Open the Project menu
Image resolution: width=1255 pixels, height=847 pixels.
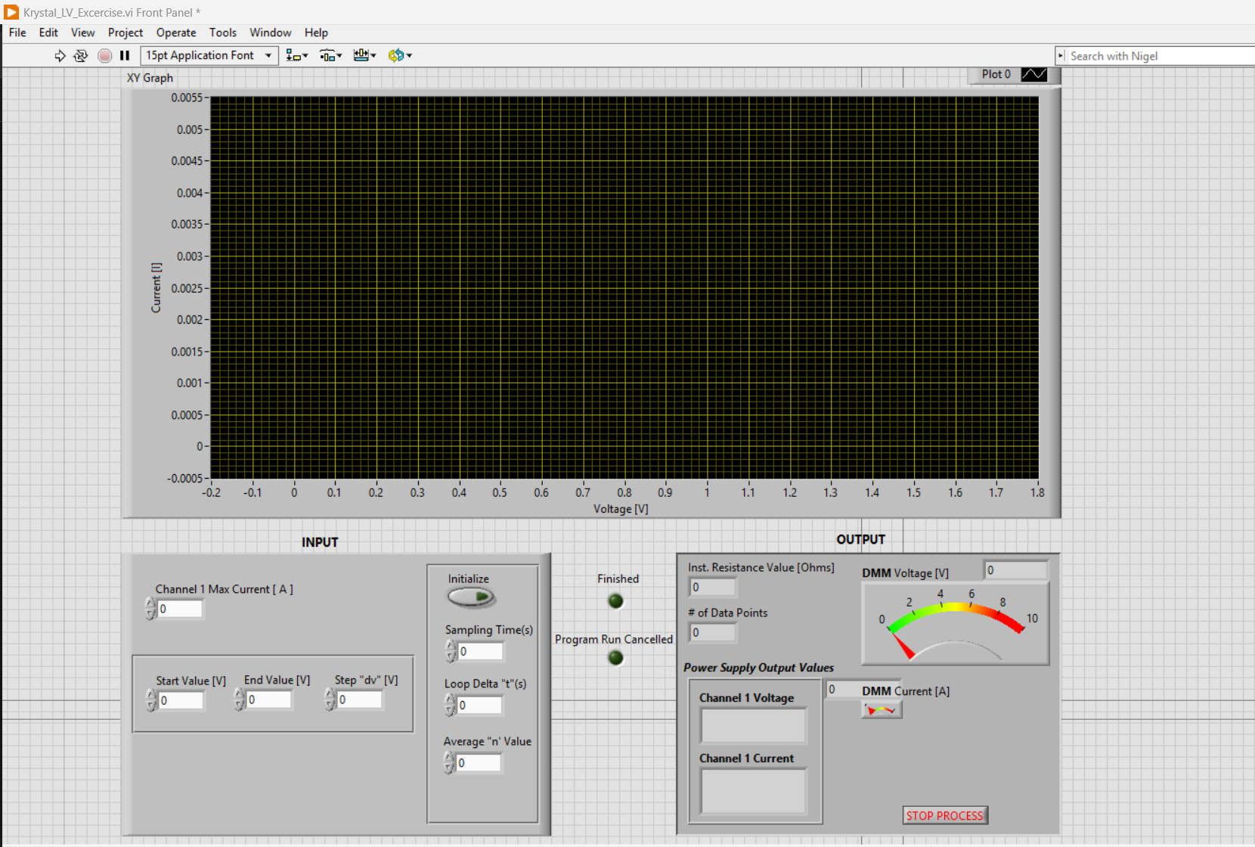(125, 33)
